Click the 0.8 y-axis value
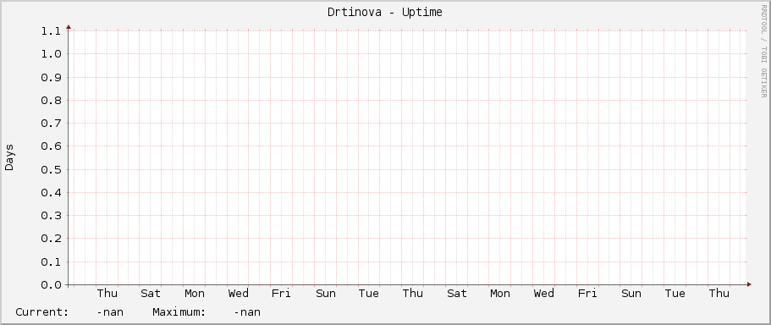This screenshot has width=771, height=325. [x=51, y=101]
